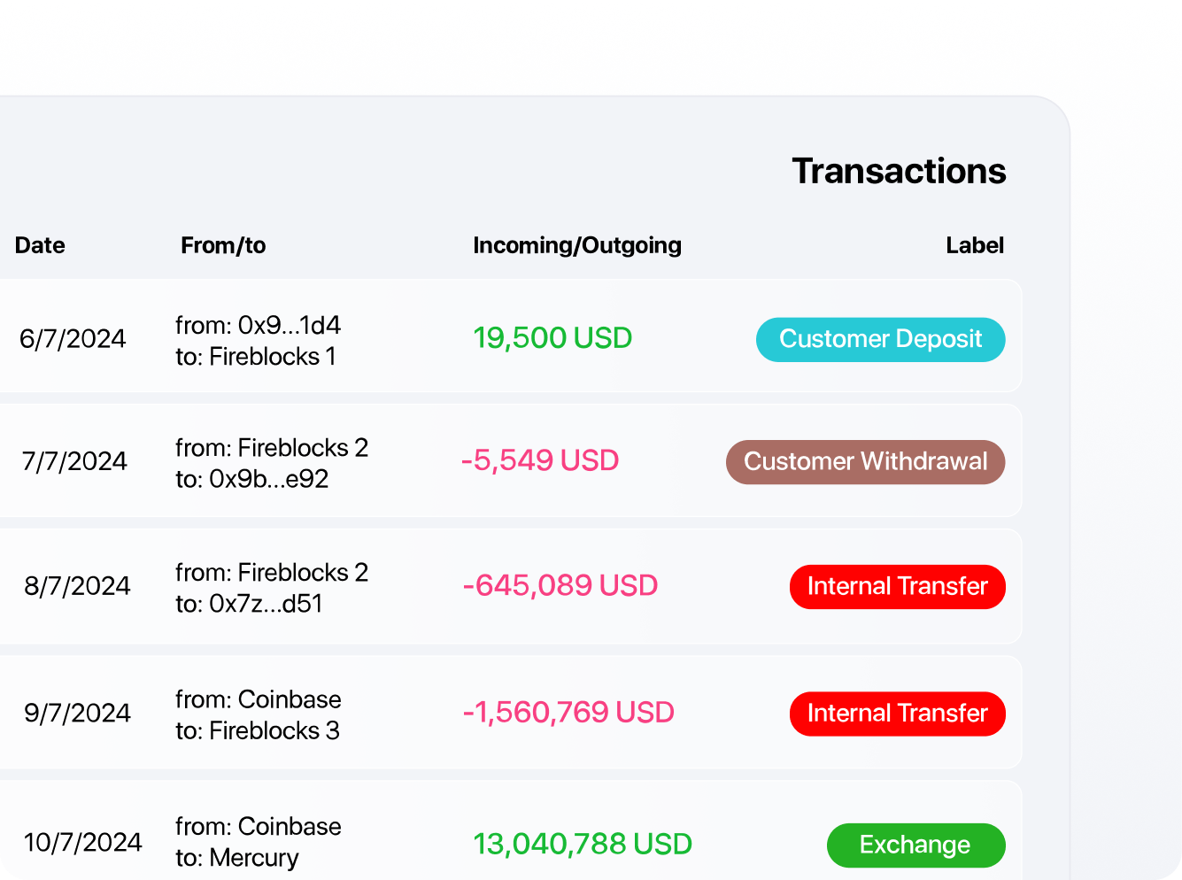
Task: Select the -1,560,769 USD amount
Action: 568,712
